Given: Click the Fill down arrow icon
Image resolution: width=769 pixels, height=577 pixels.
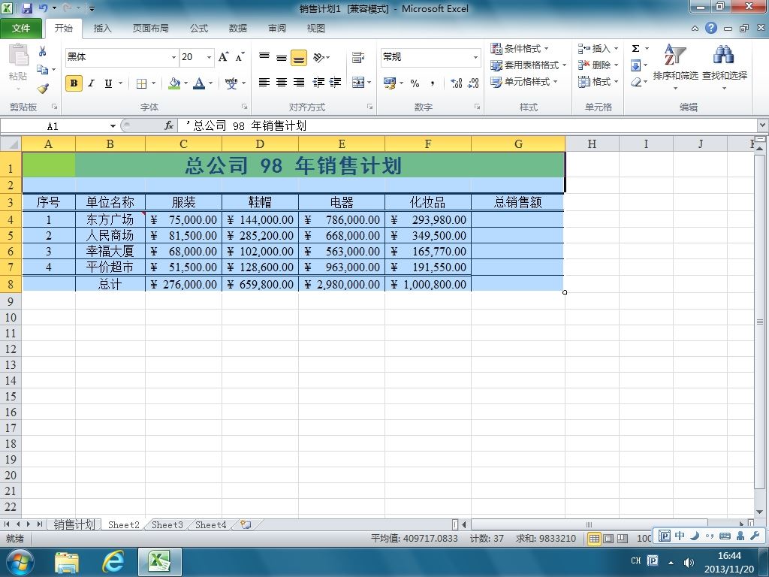Looking at the screenshot, I should click(x=635, y=65).
